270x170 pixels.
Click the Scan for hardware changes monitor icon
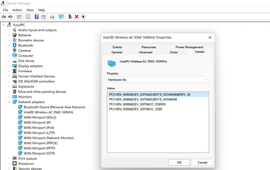(61, 17)
